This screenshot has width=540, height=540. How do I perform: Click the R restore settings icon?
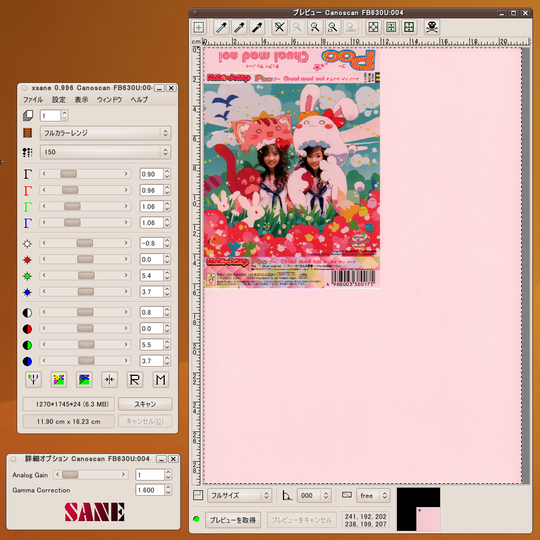tap(134, 380)
